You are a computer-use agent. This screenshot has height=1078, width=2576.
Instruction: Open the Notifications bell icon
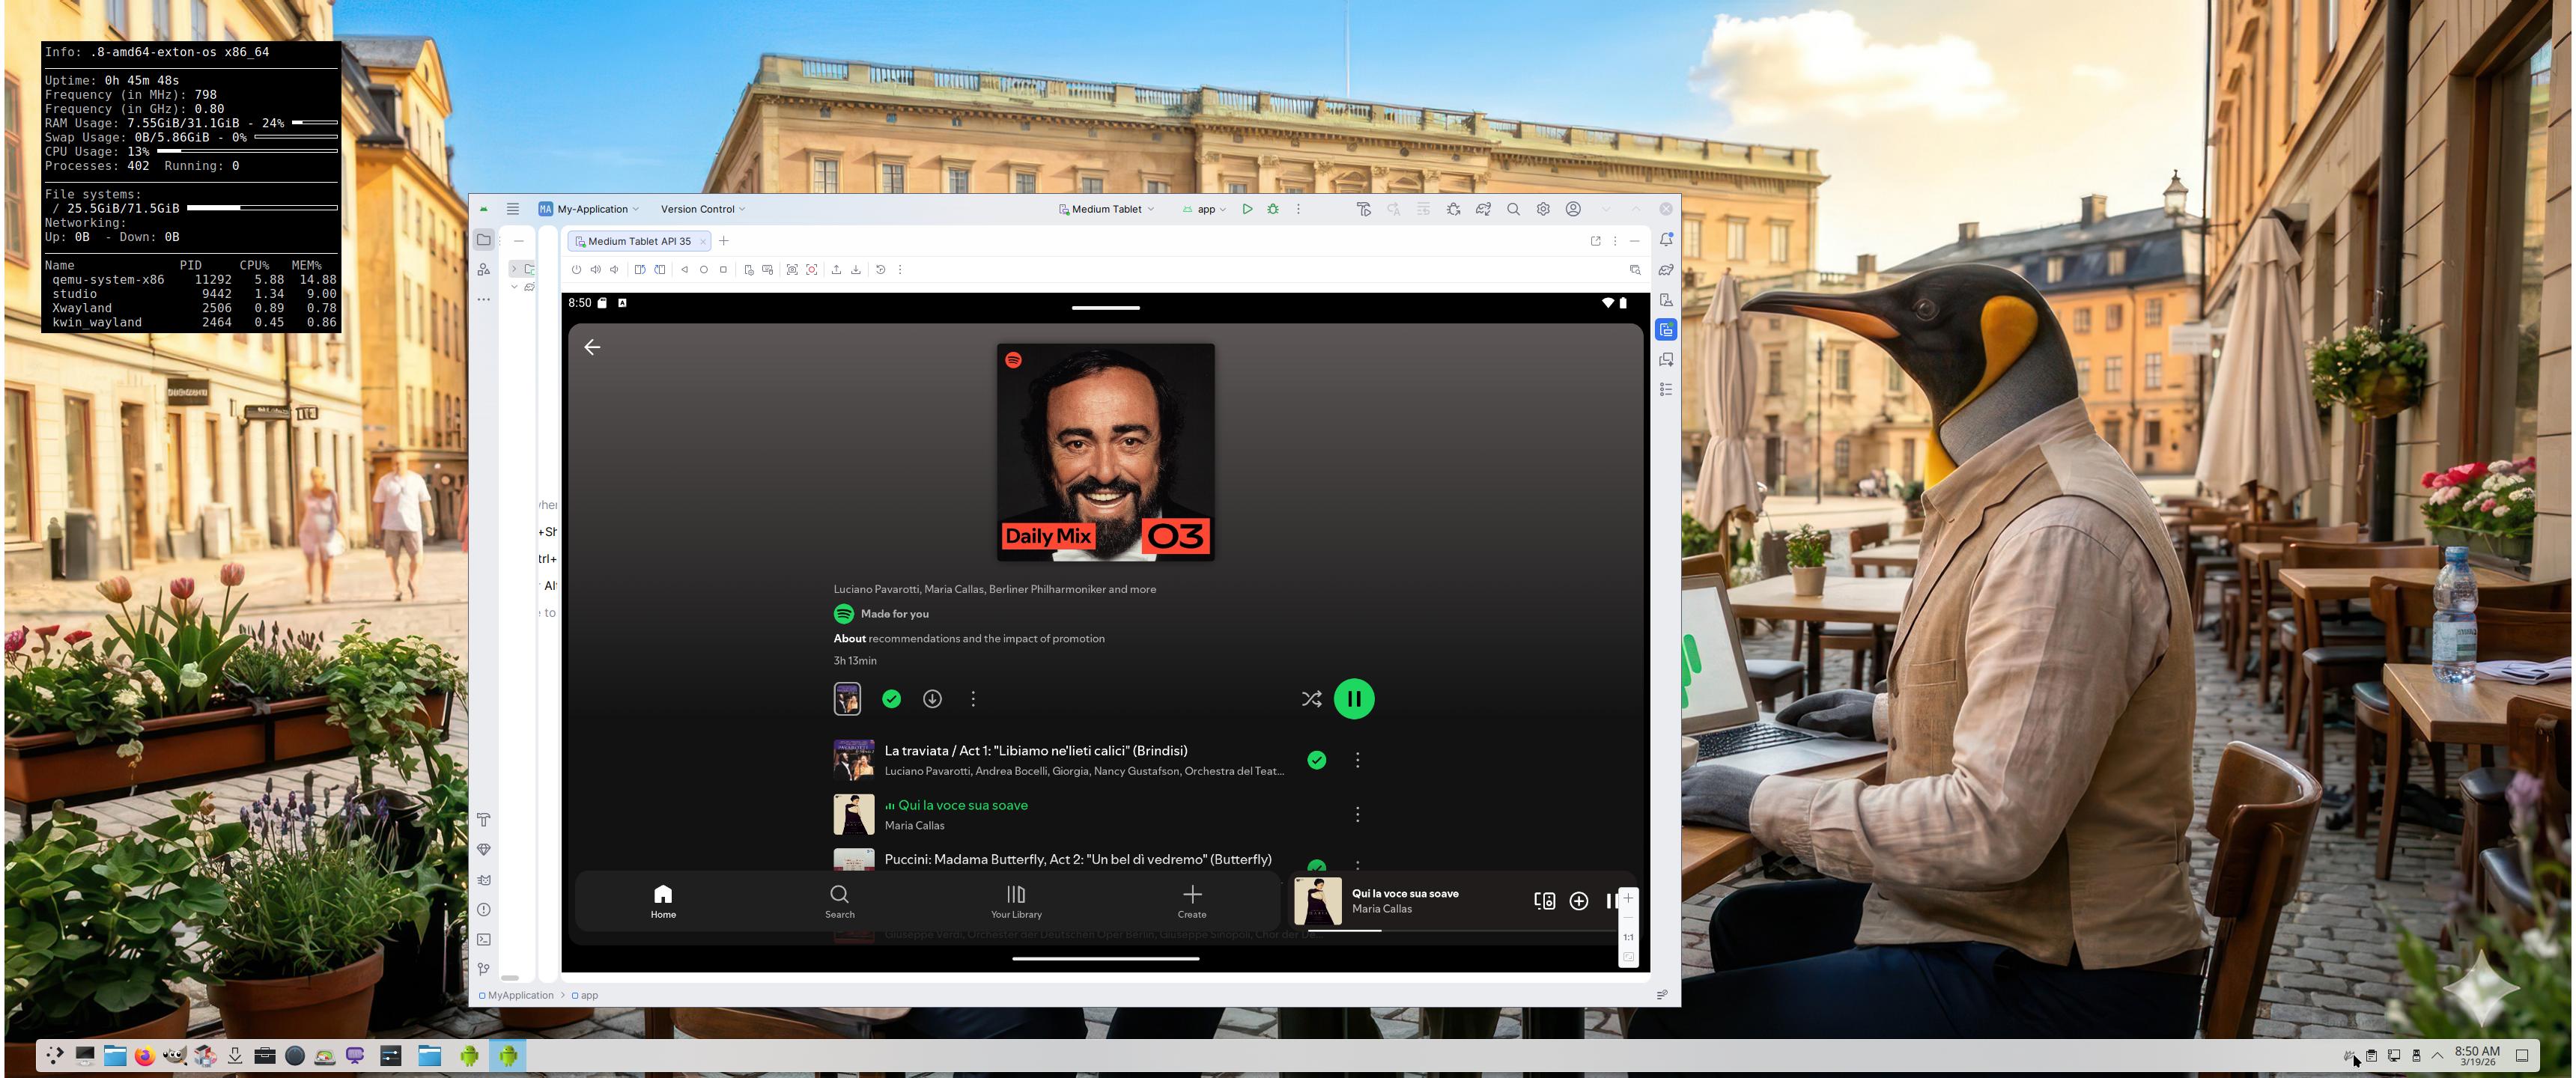[x=1666, y=240]
